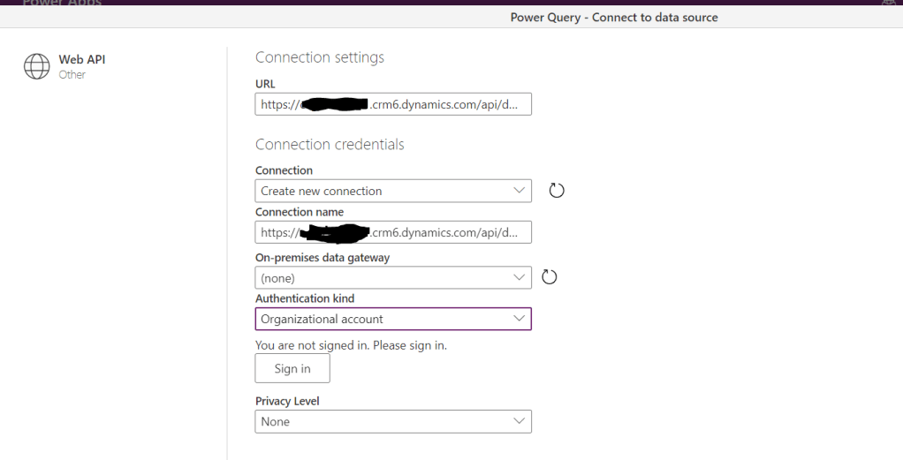
Task: Click the Power Query dialog title
Action: coord(614,18)
